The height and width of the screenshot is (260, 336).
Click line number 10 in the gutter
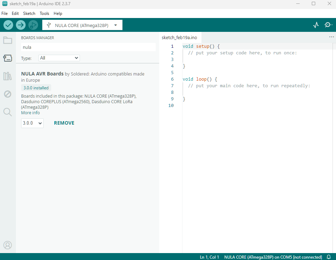[x=171, y=106]
